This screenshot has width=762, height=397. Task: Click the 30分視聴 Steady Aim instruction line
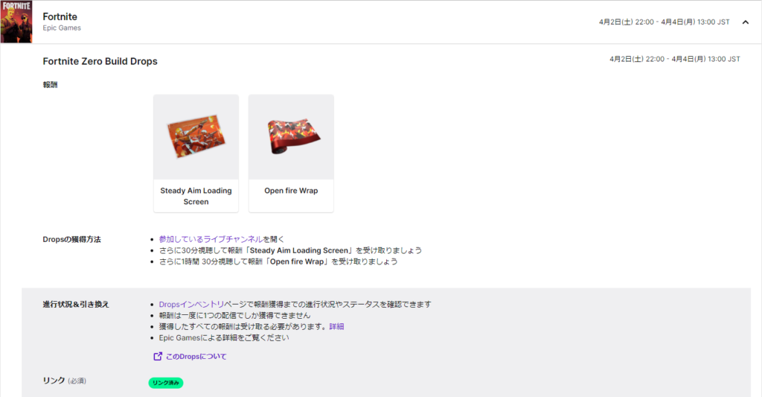[290, 250]
